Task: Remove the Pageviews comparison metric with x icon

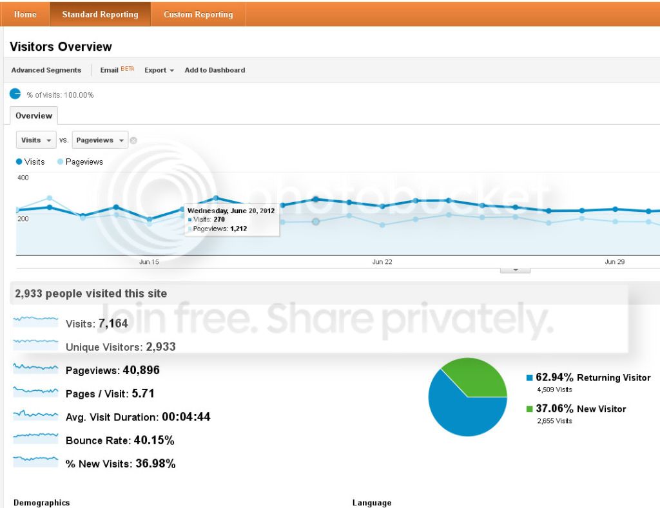Action: (133, 140)
